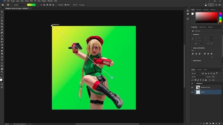Click the Background copy layer thumbnail
This screenshot has height=125, width=223.
click(198, 87)
